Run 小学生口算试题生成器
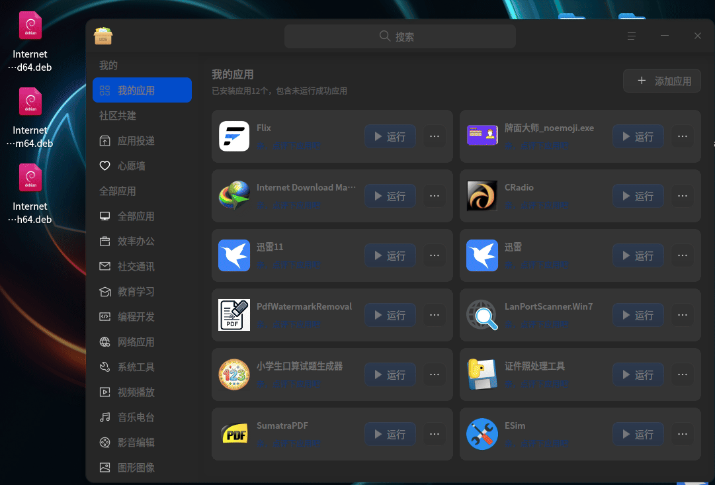Image resolution: width=715 pixels, height=485 pixels. click(x=390, y=375)
